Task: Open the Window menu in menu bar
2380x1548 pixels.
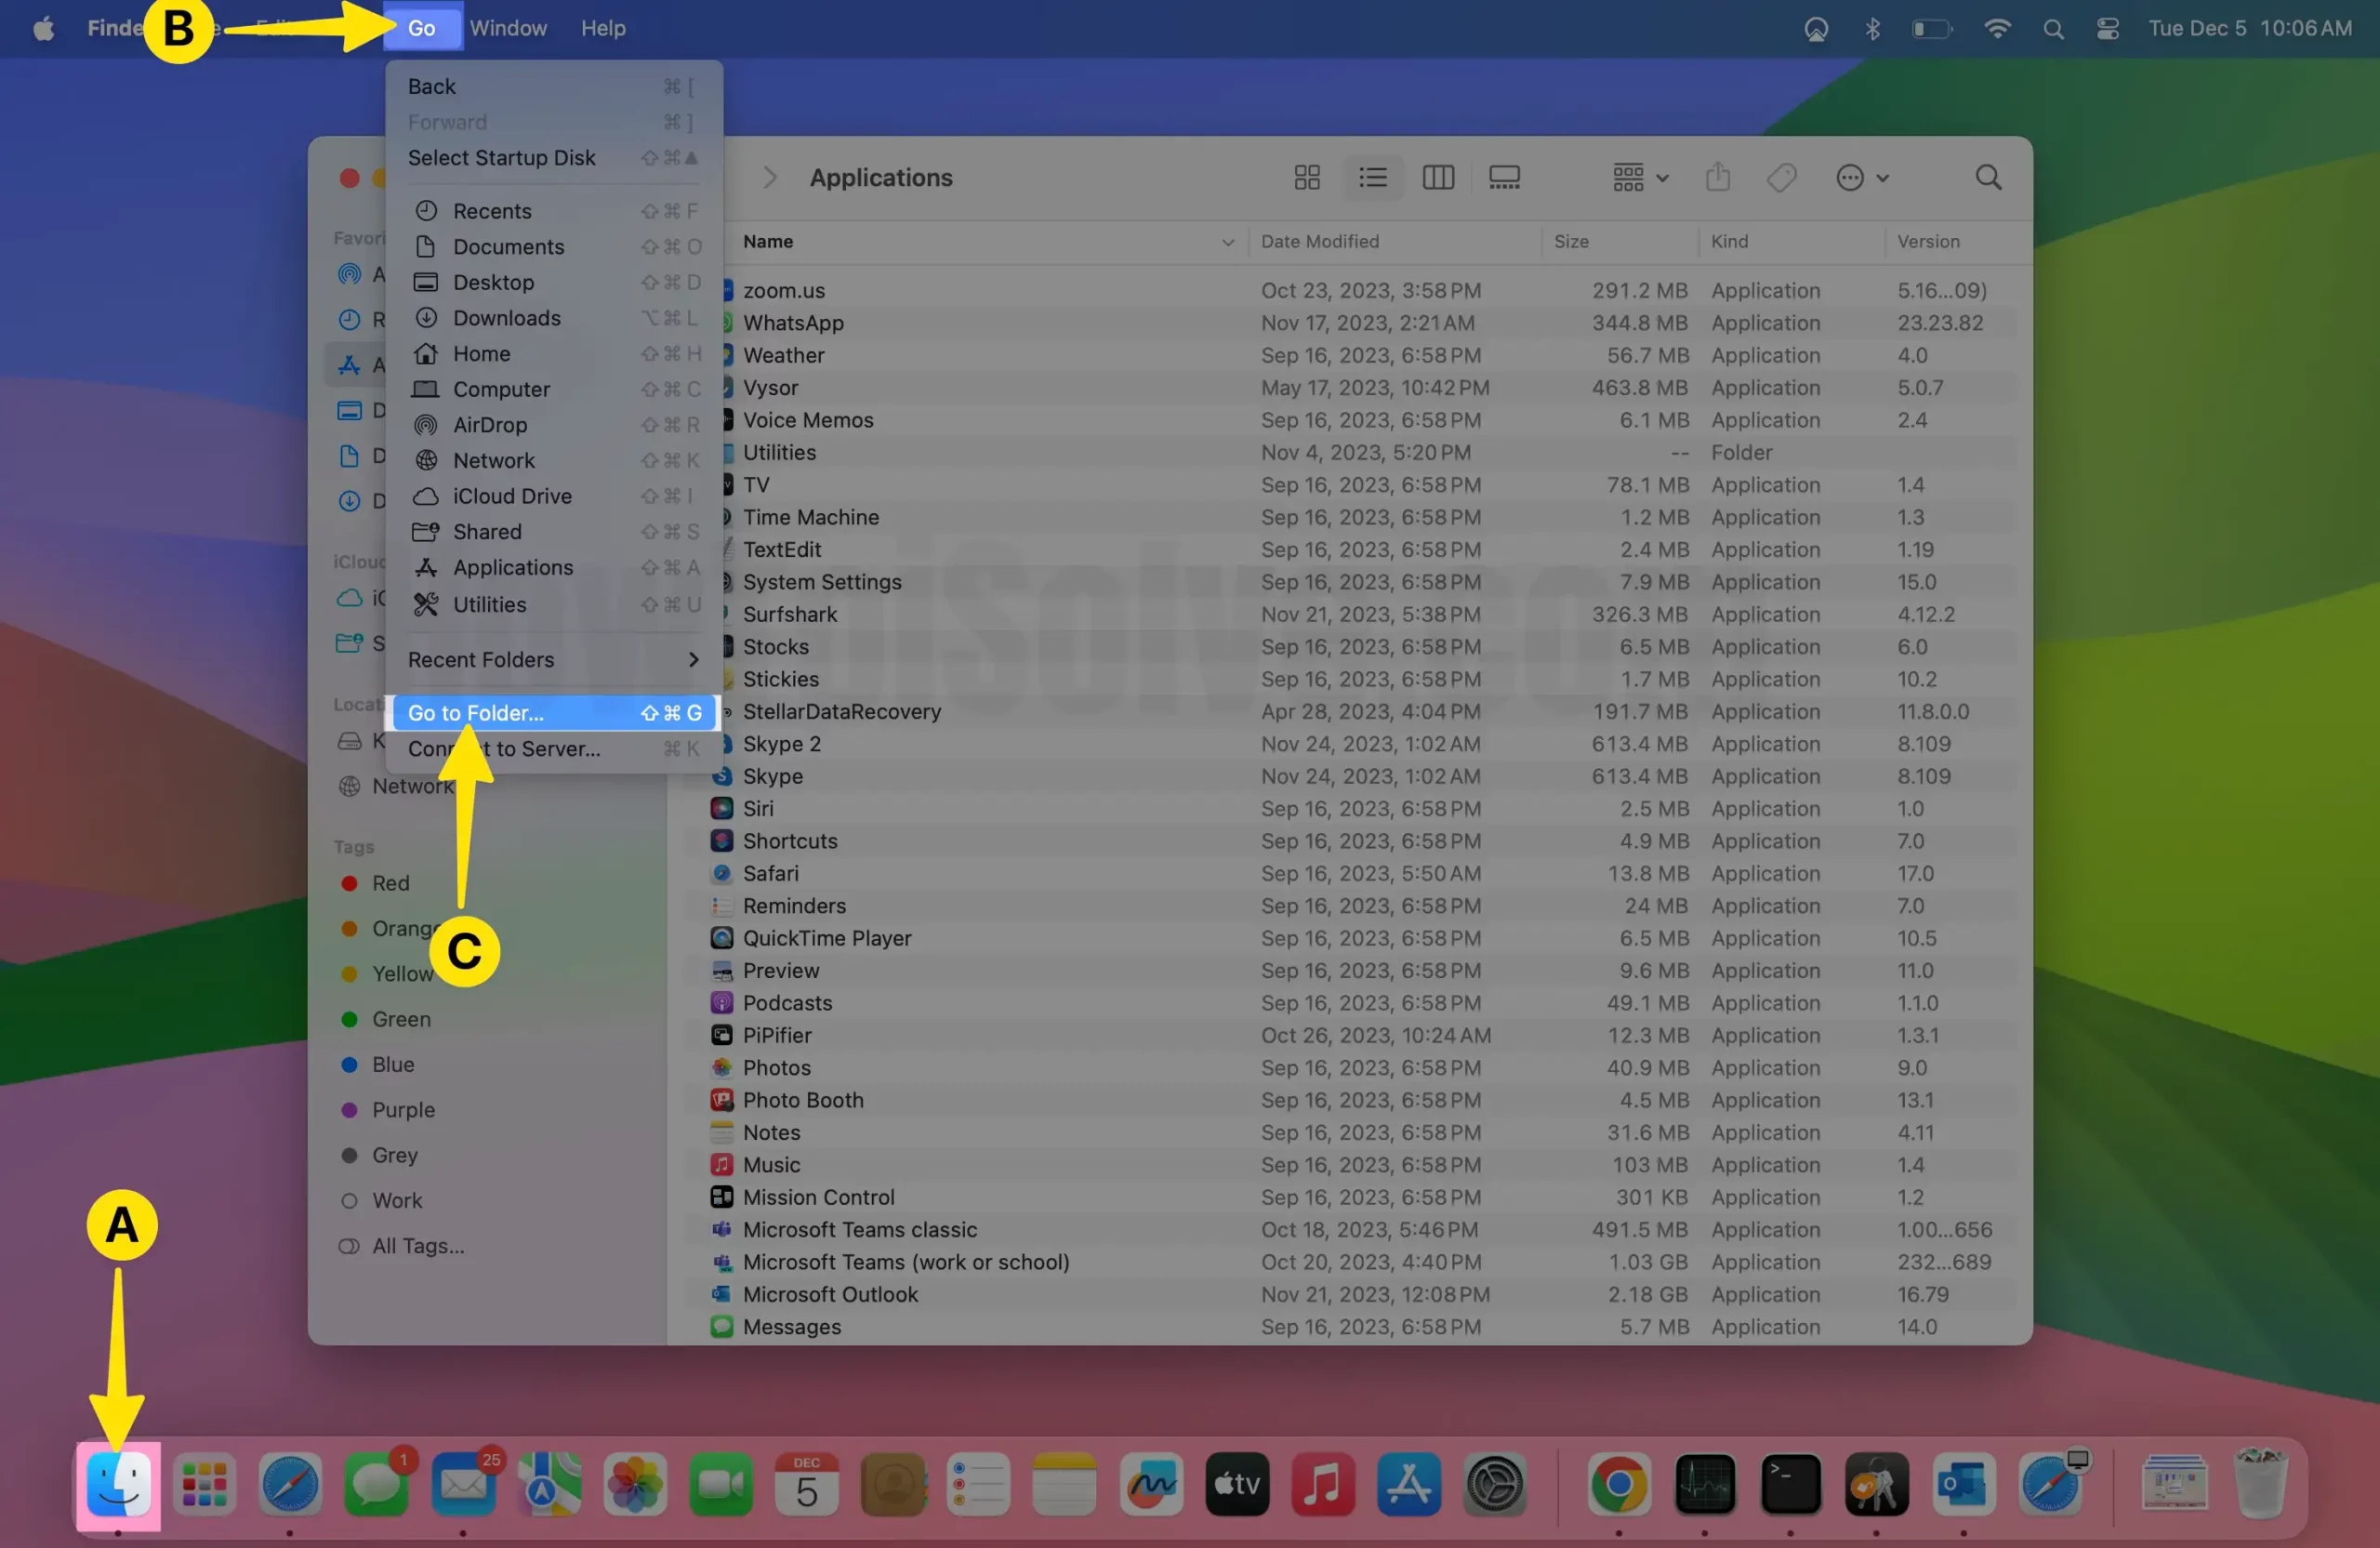Action: click(x=508, y=28)
